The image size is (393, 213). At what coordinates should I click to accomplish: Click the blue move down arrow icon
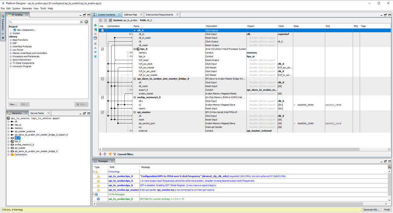pyautogui.click(x=95, y=52)
